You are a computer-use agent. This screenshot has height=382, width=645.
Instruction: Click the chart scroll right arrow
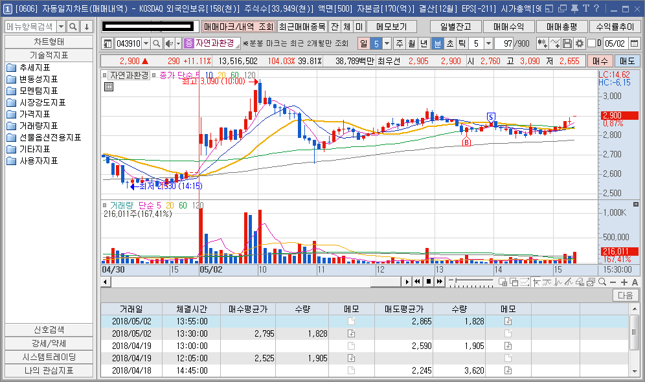coord(407,282)
